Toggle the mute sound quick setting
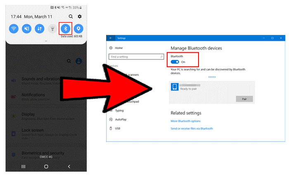The image size is (289, 176). pyautogui.click(x=26, y=29)
